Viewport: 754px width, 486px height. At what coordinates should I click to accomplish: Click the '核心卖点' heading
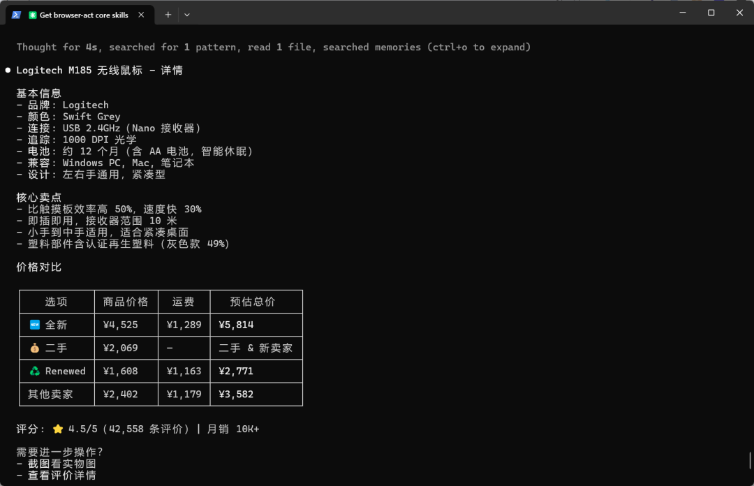[39, 198]
